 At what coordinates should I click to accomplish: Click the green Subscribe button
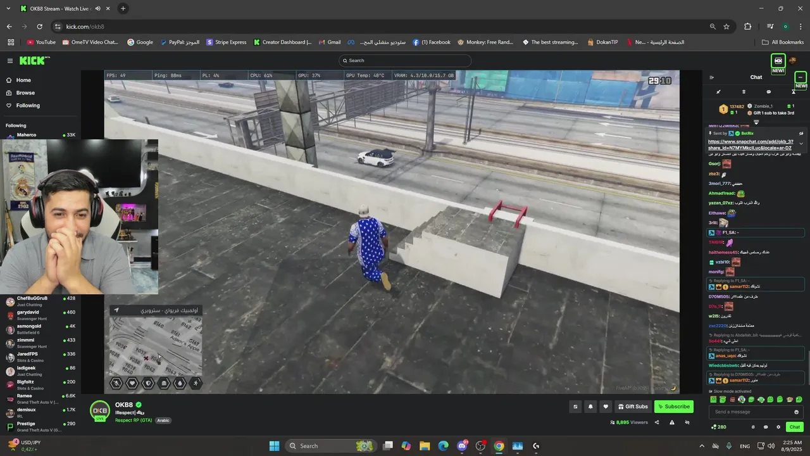click(674, 407)
